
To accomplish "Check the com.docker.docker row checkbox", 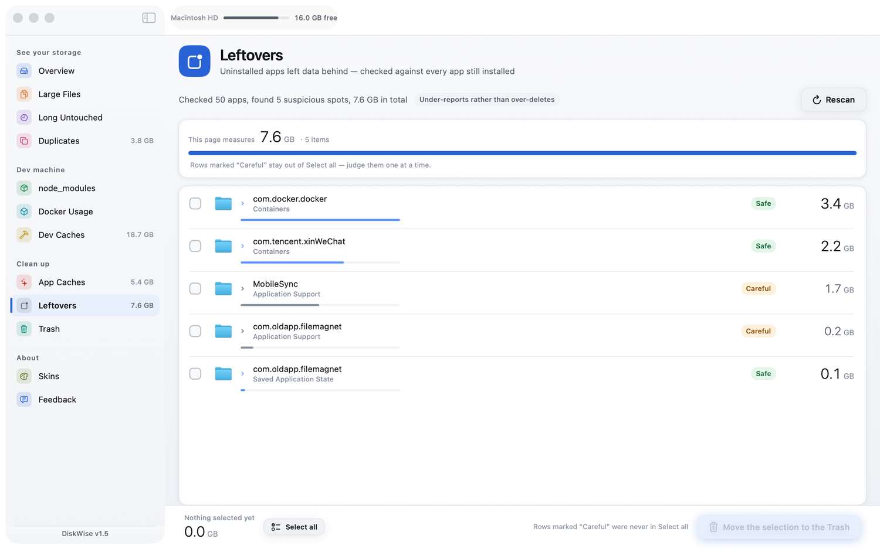I will point(195,203).
